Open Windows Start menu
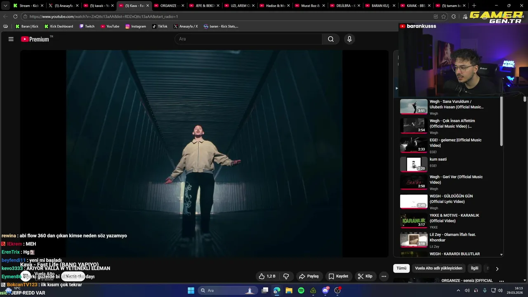Image resolution: width=528 pixels, height=297 pixels. click(191, 290)
